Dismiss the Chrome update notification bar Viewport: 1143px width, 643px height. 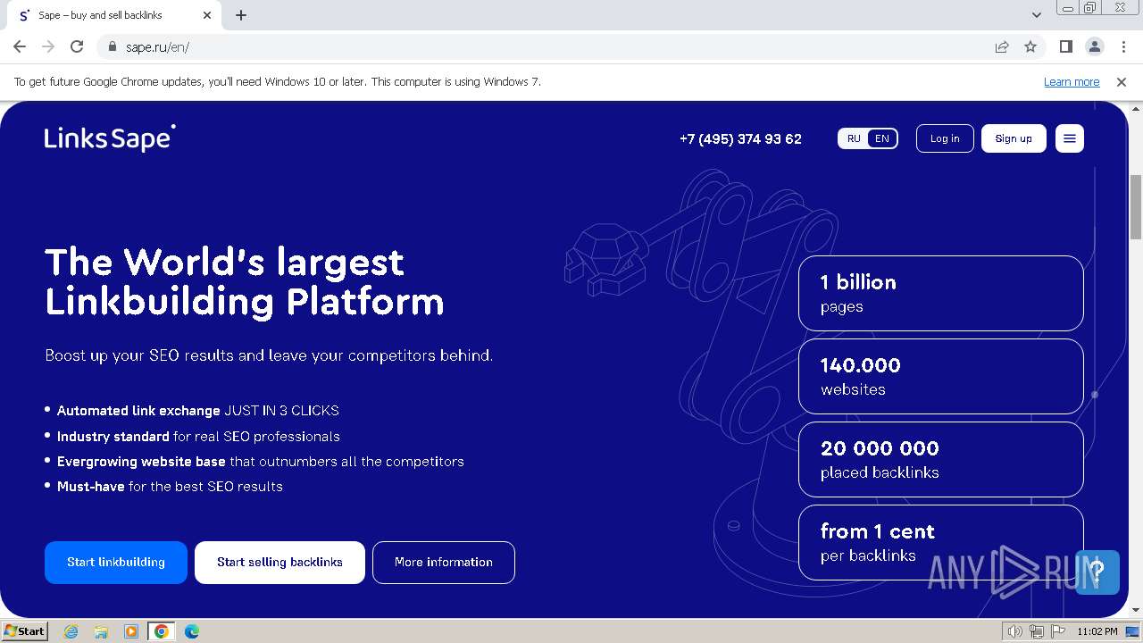pos(1122,81)
